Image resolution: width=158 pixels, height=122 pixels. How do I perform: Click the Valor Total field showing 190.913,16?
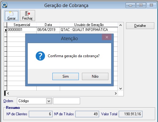tap(131, 114)
